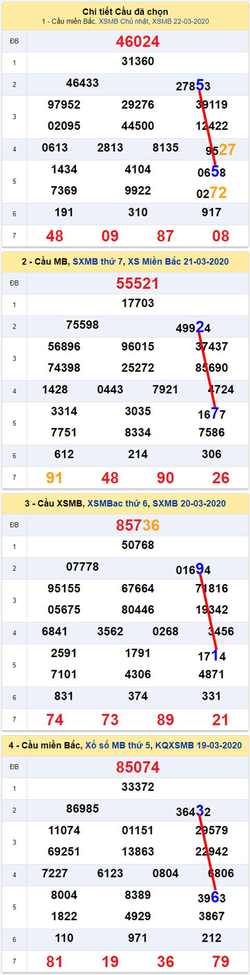Select the number 67664

(137, 589)
